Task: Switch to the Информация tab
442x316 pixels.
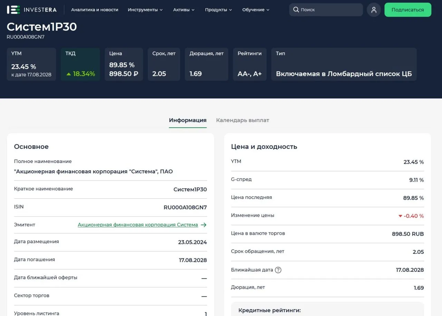Action: tap(188, 120)
